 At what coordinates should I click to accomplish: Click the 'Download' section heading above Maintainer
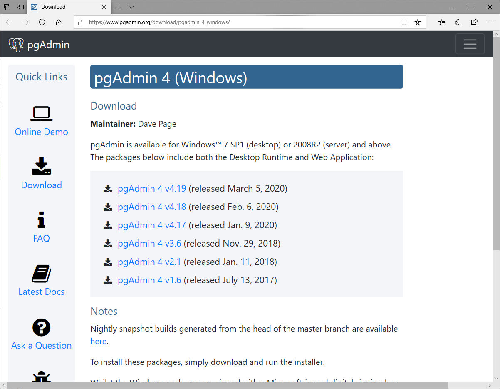click(114, 106)
